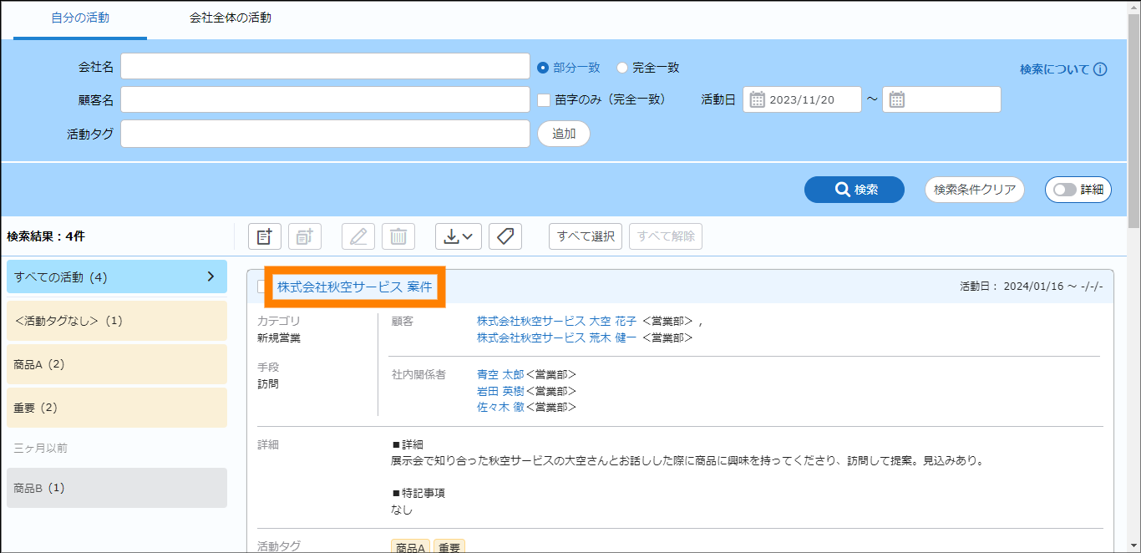Select the 完全一致 radio button

point(622,68)
